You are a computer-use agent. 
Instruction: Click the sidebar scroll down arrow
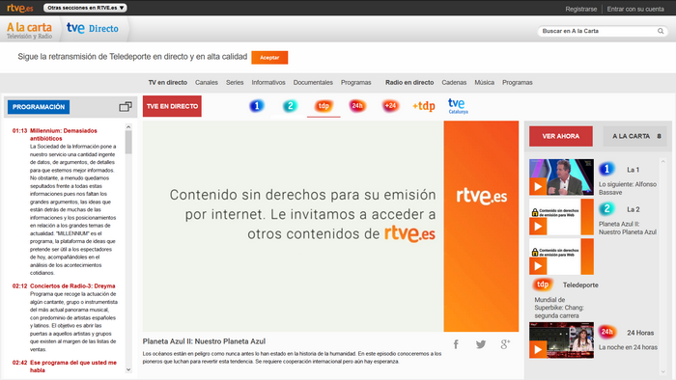click(x=663, y=372)
